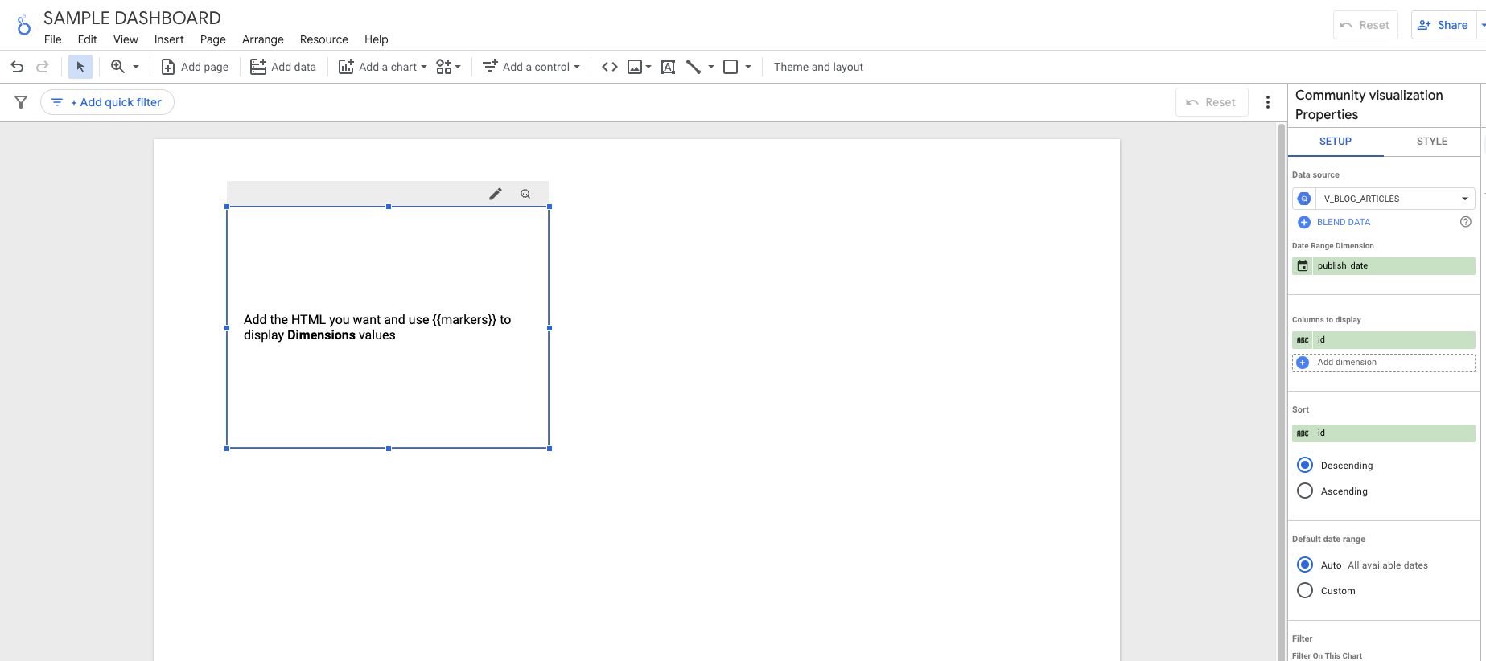Open the three-dot more options menu
The height and width of the screenshot is (661, 1486).
[1268, 102]
